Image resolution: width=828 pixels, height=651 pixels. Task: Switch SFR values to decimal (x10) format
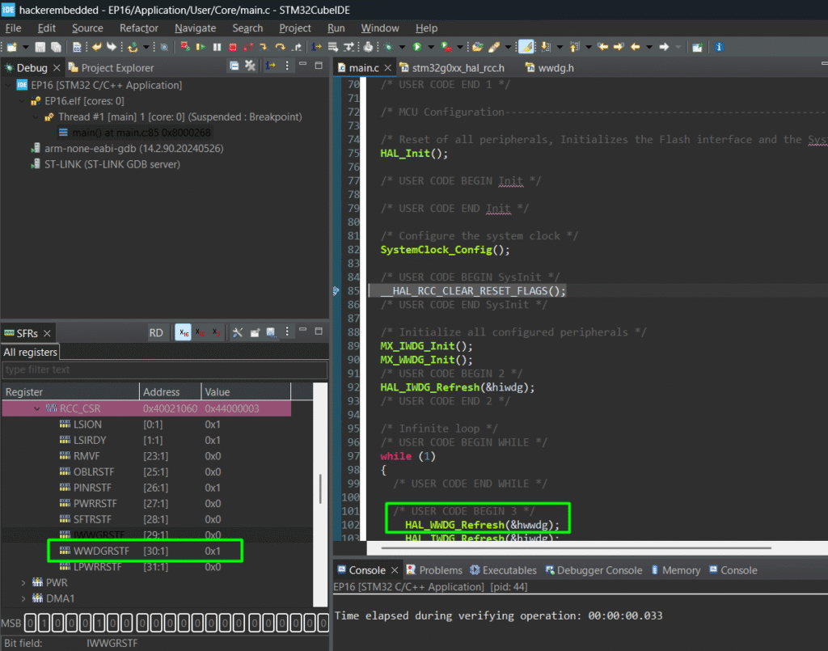coord(200,332)
